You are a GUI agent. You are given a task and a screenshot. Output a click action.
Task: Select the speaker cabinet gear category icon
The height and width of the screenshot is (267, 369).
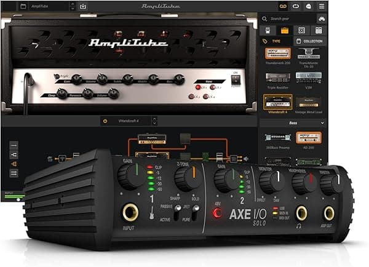pyautogui.click(x=302, y=30)
